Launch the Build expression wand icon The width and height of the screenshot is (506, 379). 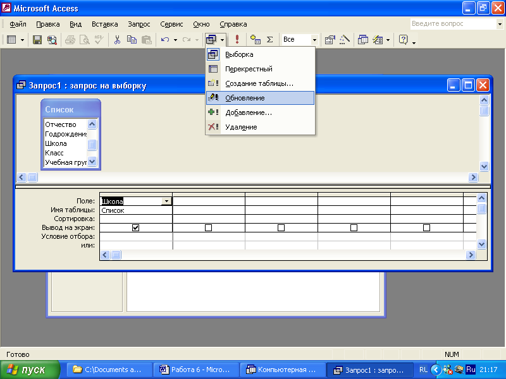point(344,40)
